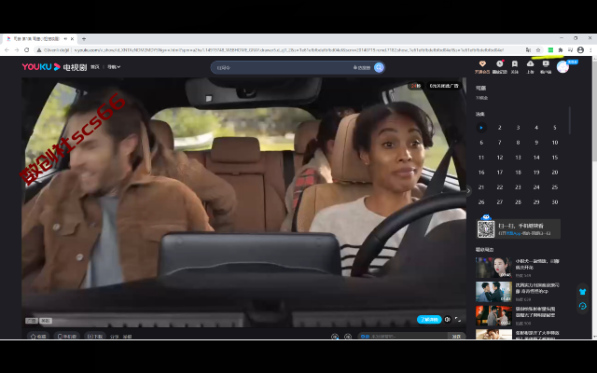Viewport: 597px width, 373px height.
Task: Click the episode list scrollbar
Action: point(570,120)
